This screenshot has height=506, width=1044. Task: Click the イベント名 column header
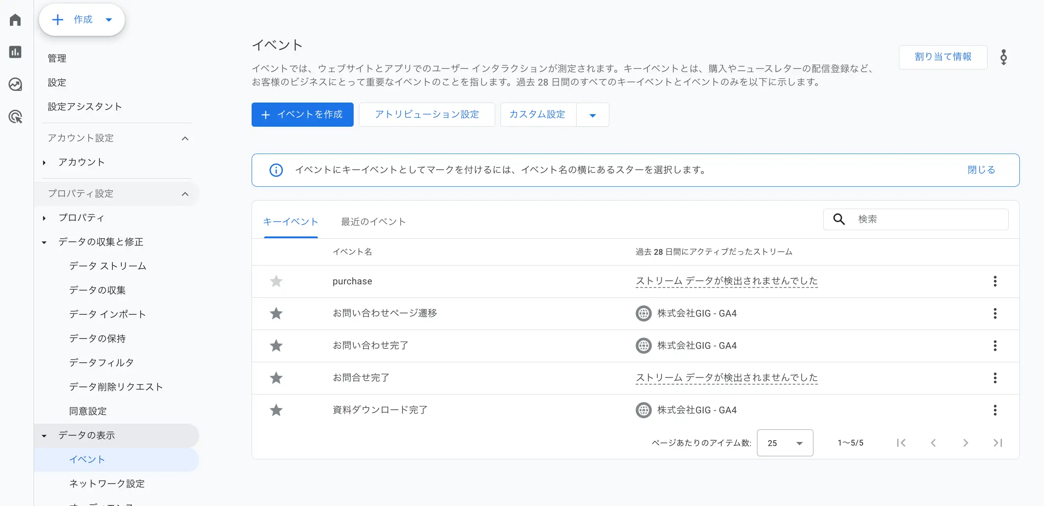352,252
